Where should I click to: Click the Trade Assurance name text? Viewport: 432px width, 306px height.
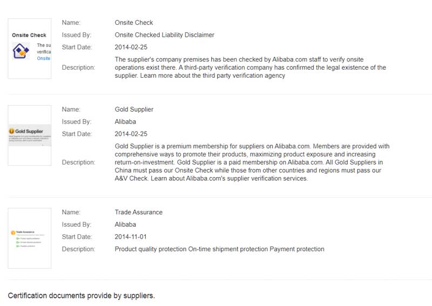point(138,212)
